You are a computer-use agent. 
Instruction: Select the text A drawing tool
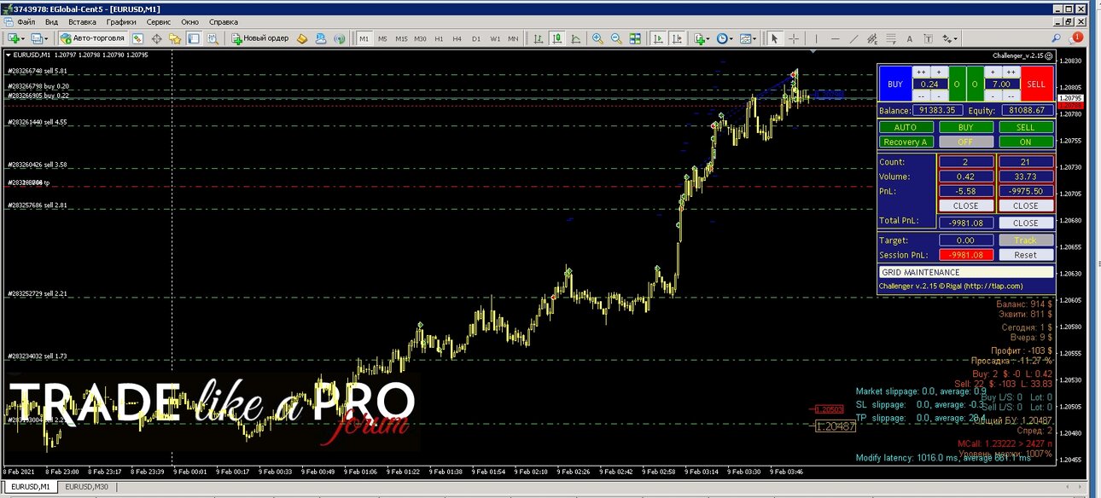909,38
